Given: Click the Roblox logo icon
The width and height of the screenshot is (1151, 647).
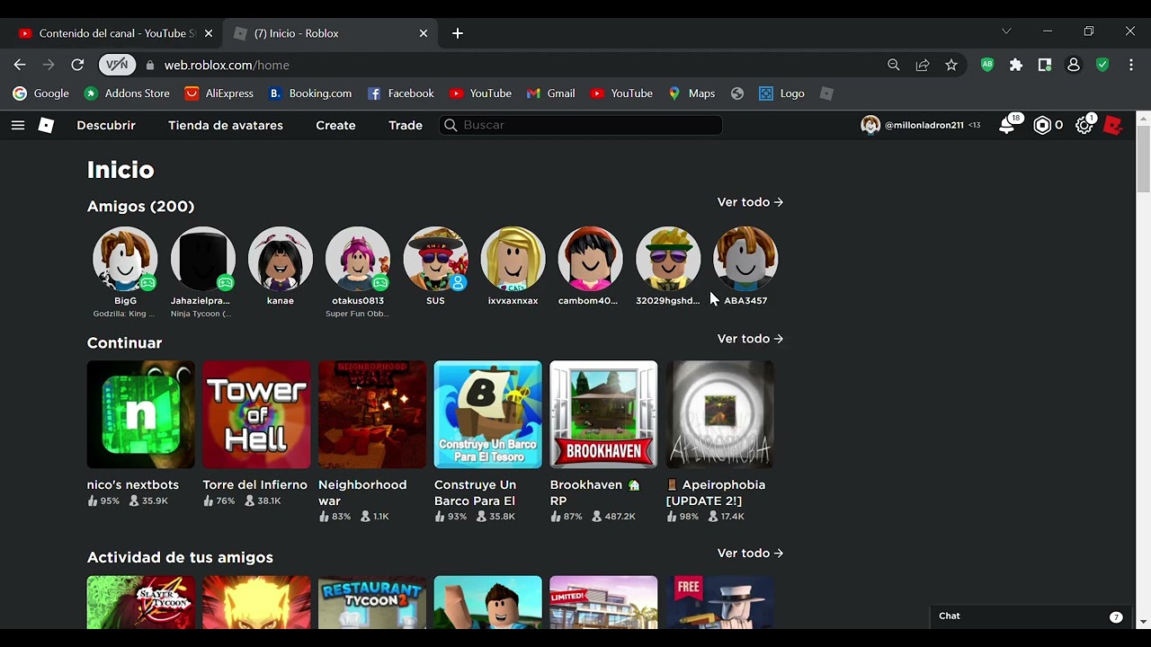Looking at the screenshot, I should tap(46, 125).
